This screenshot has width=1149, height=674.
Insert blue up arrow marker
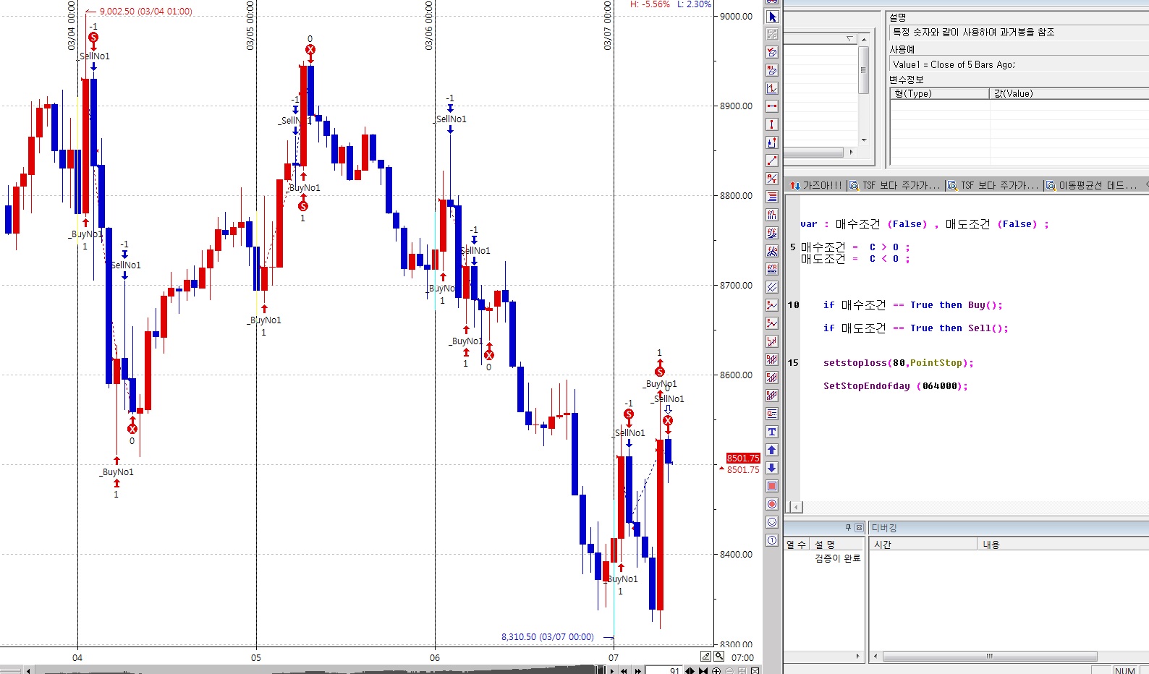772,450
